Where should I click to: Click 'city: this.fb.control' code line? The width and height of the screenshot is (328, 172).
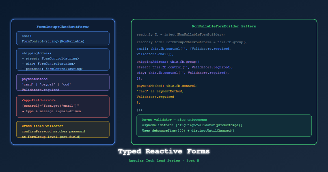[183, 73]
